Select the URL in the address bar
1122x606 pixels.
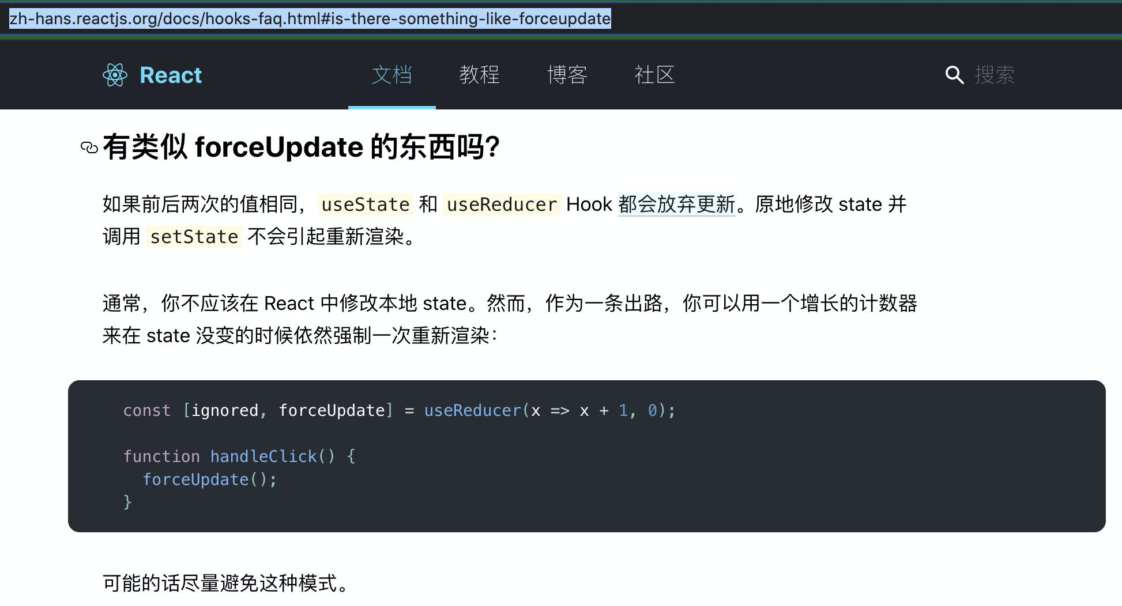pyautogui.click(x=310, y=18)
